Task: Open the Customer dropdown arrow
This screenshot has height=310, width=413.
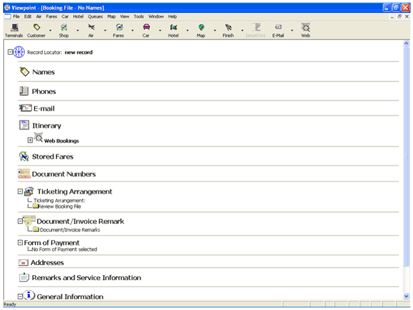Action: coord(50,30)
